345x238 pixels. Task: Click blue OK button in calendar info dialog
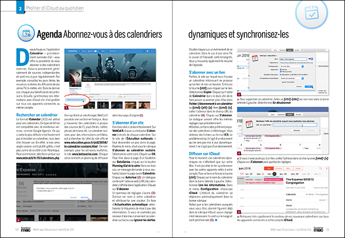tap(308, 87)
